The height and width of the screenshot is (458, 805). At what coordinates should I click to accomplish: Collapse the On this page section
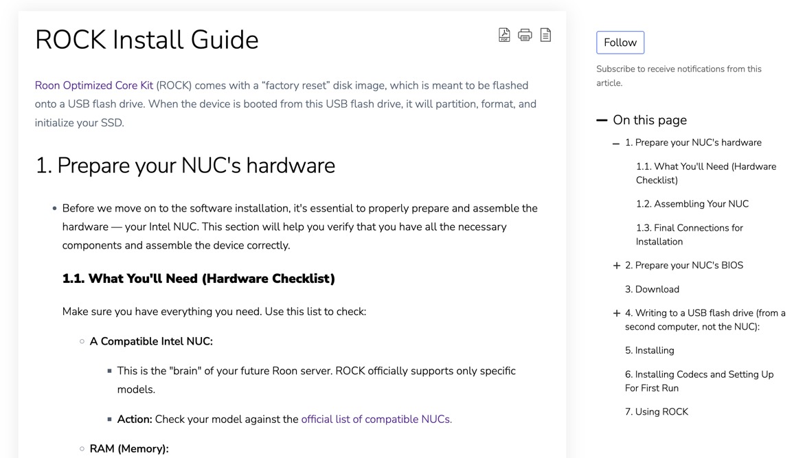pos(602,120)
